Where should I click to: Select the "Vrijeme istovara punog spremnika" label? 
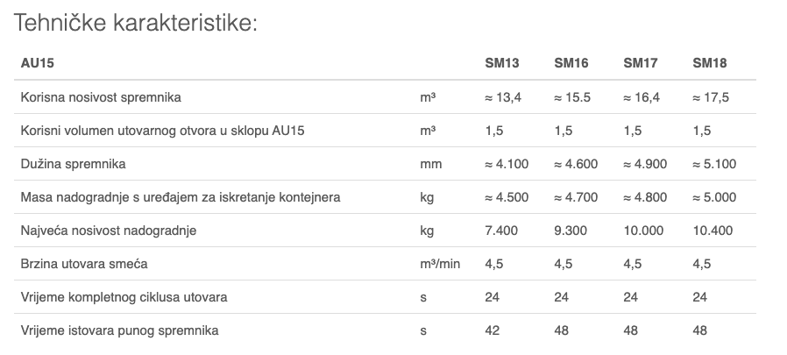click(119, 330)
